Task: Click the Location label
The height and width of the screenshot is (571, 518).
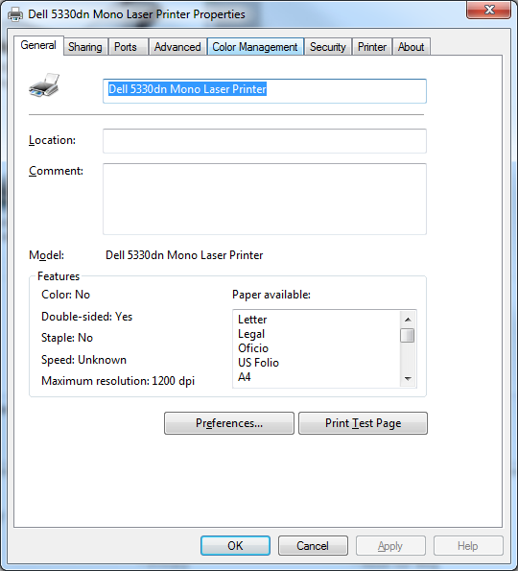Action: pyautogui.click(x=52, y=140)
